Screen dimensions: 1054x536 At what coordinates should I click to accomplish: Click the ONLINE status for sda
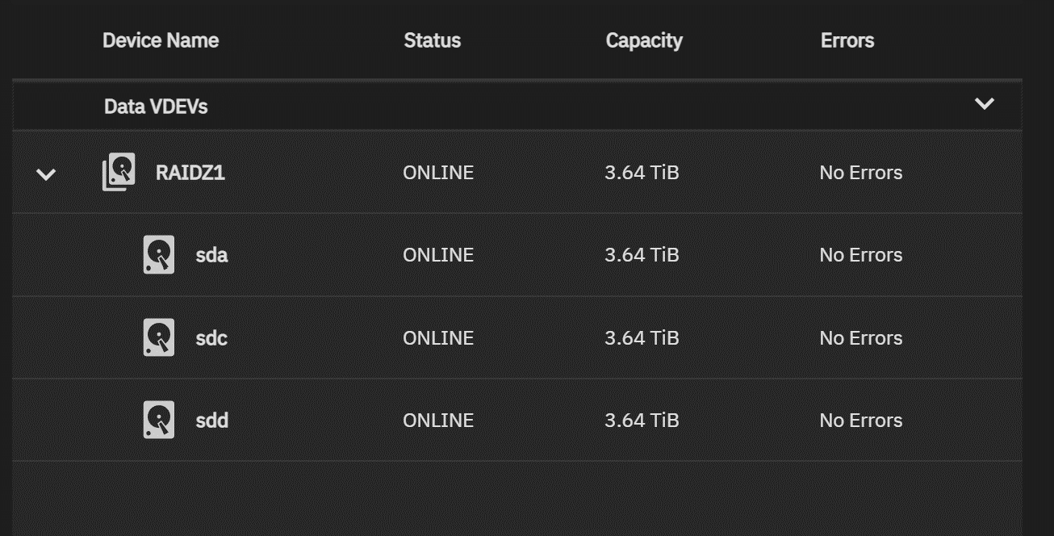(438, 255)
